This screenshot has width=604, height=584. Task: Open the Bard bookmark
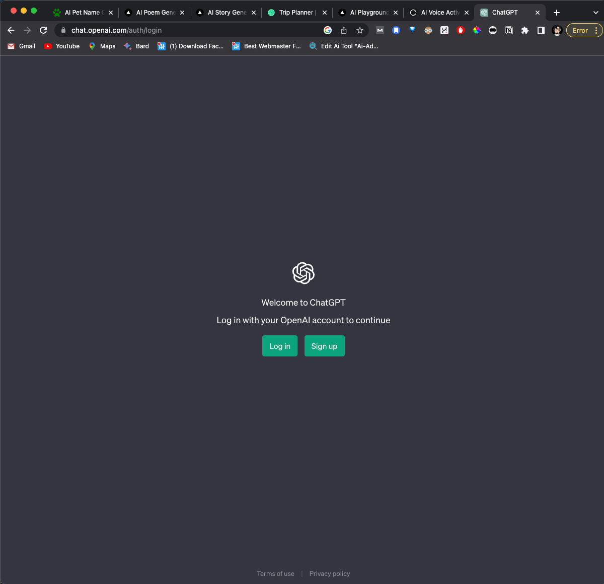pyautogui.click(x=136, y=46)
